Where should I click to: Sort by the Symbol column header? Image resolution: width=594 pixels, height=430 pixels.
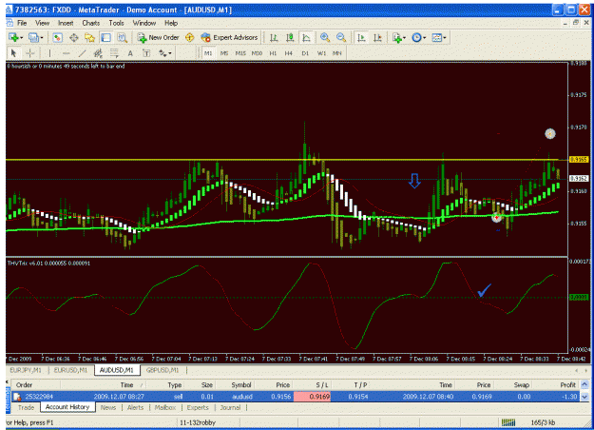click(x=241, y=385)
